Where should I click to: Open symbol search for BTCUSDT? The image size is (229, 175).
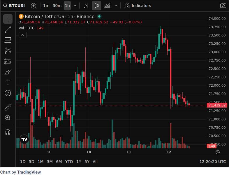14,6
